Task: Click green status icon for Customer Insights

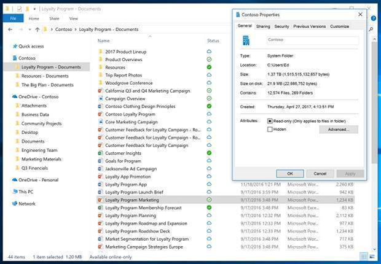Action: [x=209, y=153]
